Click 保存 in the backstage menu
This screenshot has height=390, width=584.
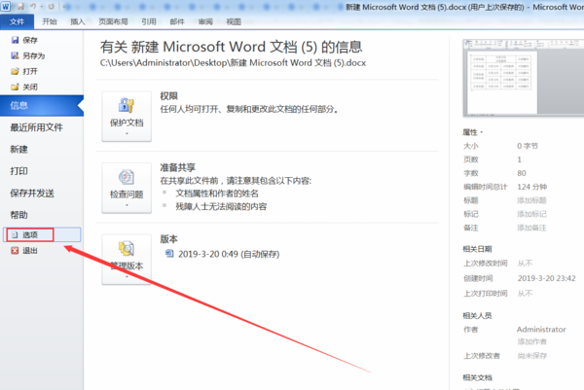pyautogui.click(x=24, y=40)
